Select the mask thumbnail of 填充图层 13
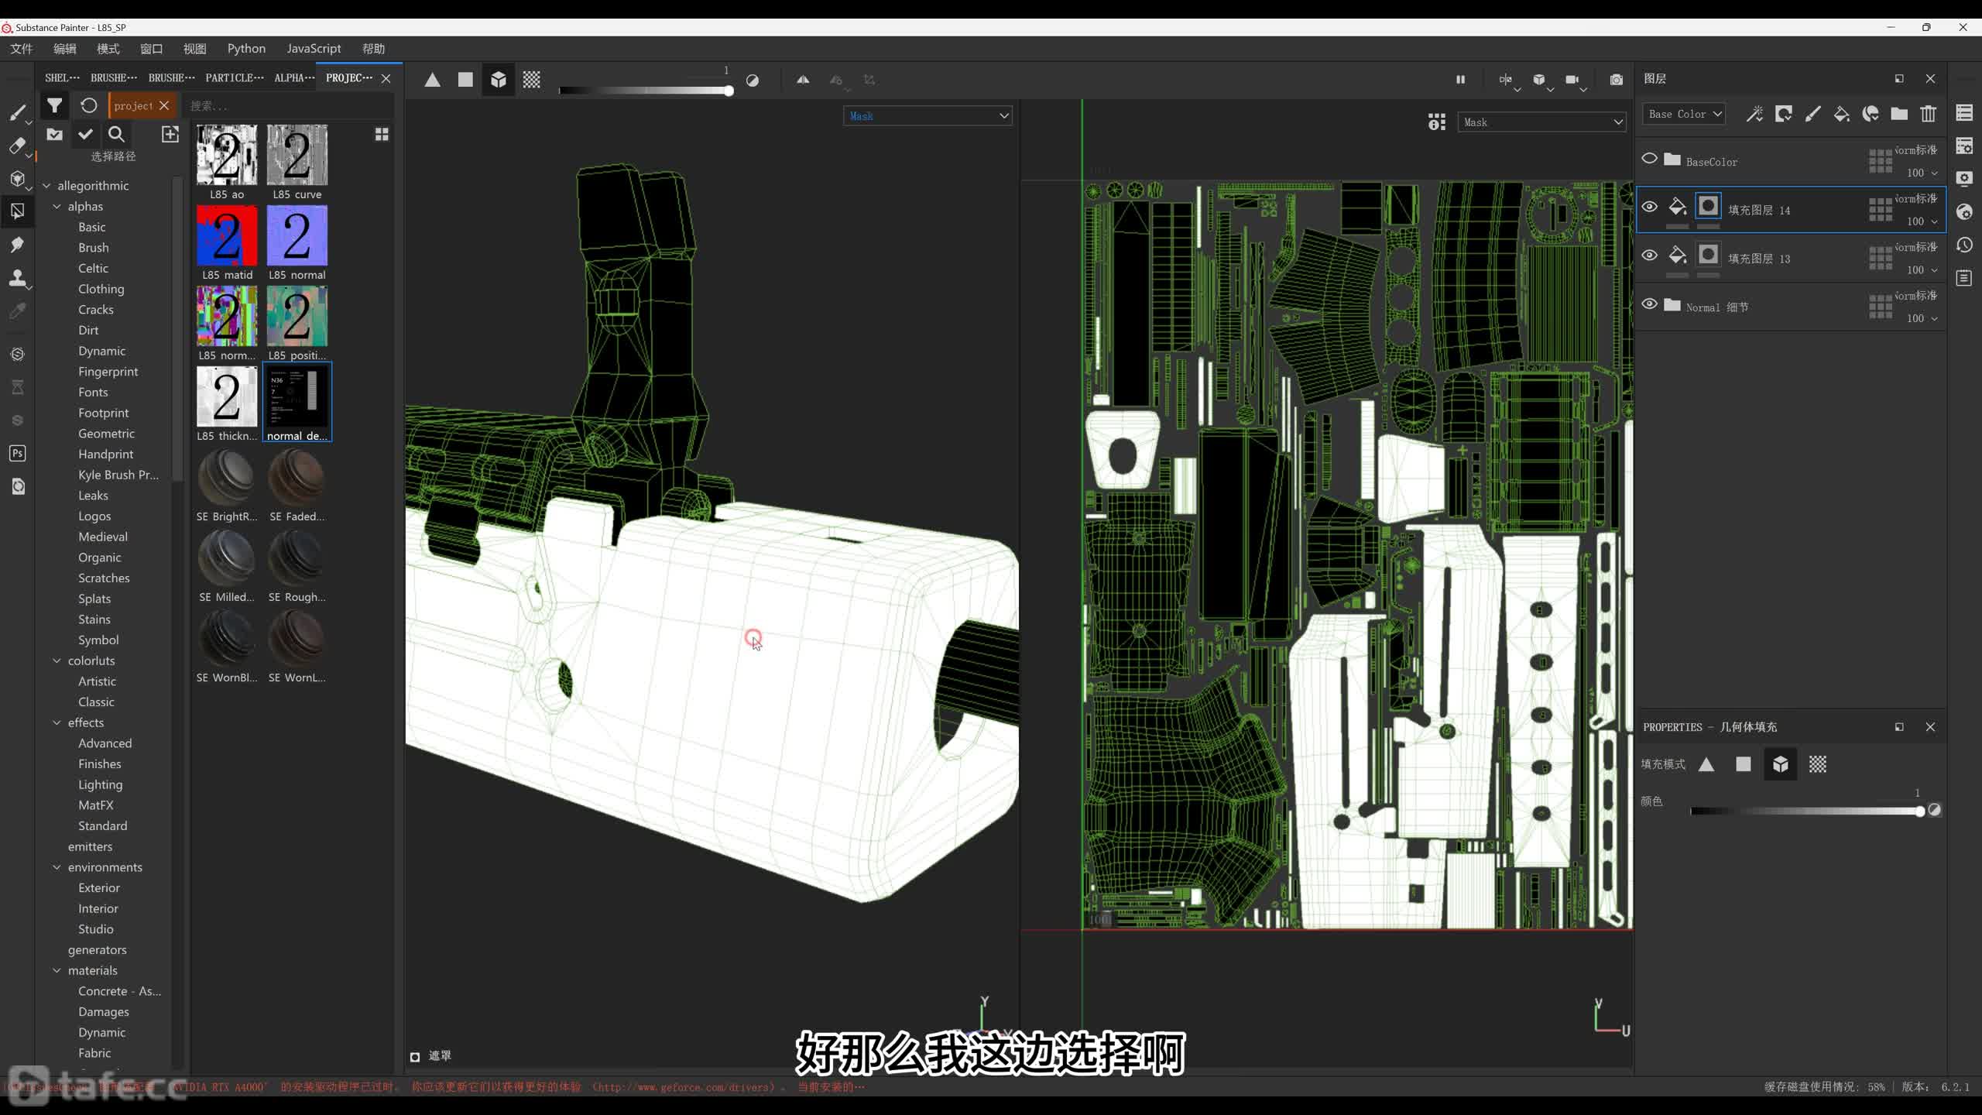 tap(1708, 255)
